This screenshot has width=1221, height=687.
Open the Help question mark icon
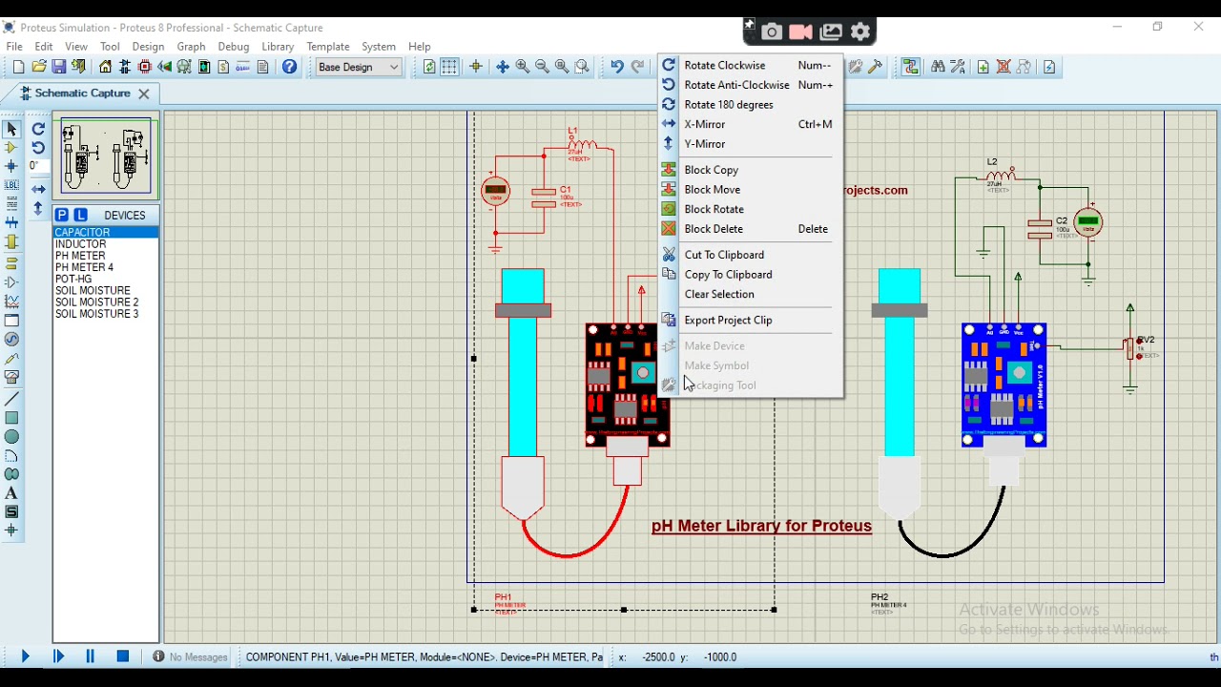(290, 67)
